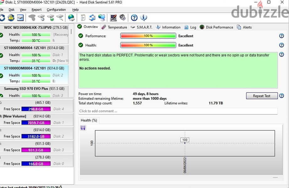Click the globe with monitor toolbar icon

102,18
